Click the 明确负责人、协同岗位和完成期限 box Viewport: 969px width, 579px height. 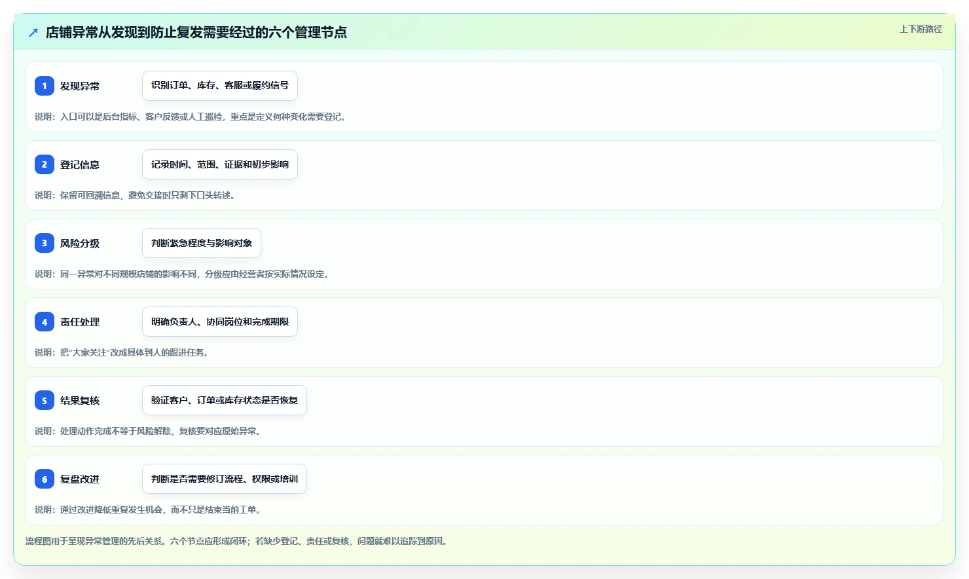[220, 322]
